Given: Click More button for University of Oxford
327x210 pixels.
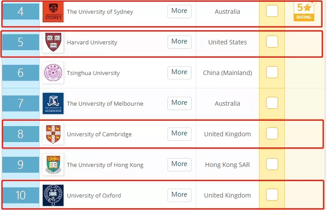Looking at the screenshot, I should click(x=179, y=194).
